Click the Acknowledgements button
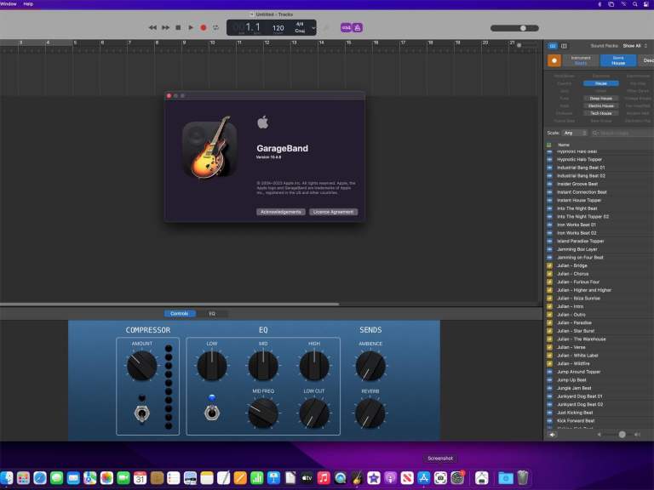654x490 pixels. click(x=280, y=212)
